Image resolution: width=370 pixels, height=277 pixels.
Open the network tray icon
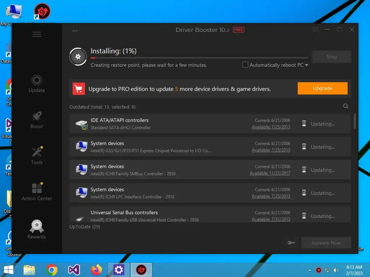[x=327, y=270]
